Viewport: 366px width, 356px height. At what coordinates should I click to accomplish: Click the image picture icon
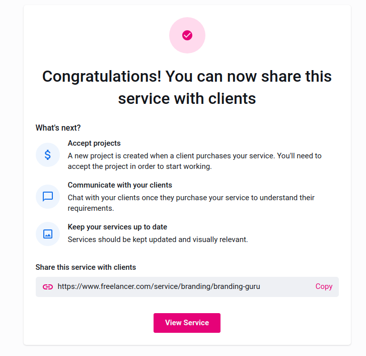(x=48, y=234)
